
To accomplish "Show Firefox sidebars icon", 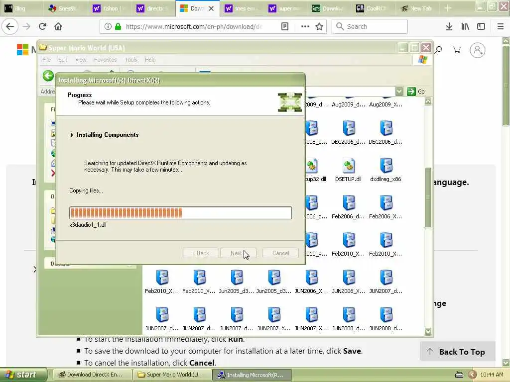I will pyautogui.click(x=481, y=26).
